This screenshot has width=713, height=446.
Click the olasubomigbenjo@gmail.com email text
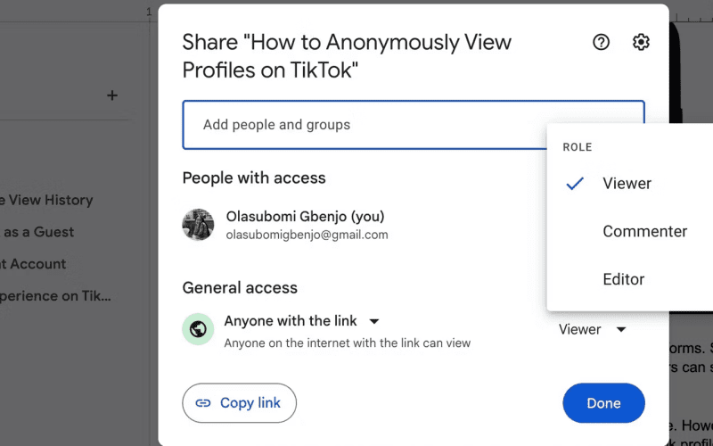pyautogui.click(x=307, y=235)
